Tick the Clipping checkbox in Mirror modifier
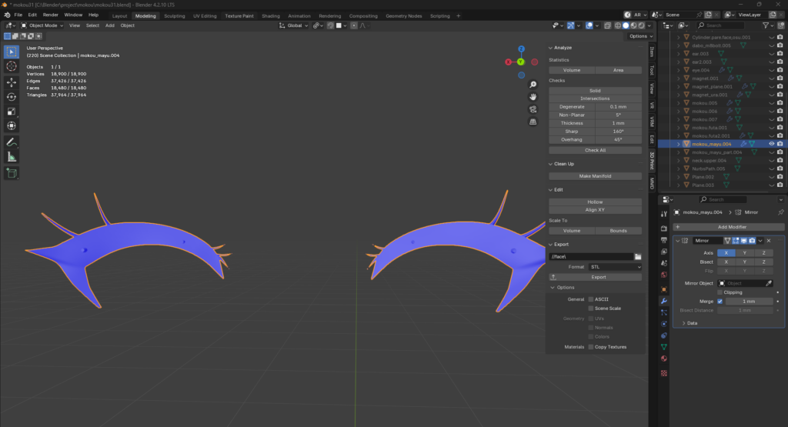The image size is (788, 427). coord(720,292)
